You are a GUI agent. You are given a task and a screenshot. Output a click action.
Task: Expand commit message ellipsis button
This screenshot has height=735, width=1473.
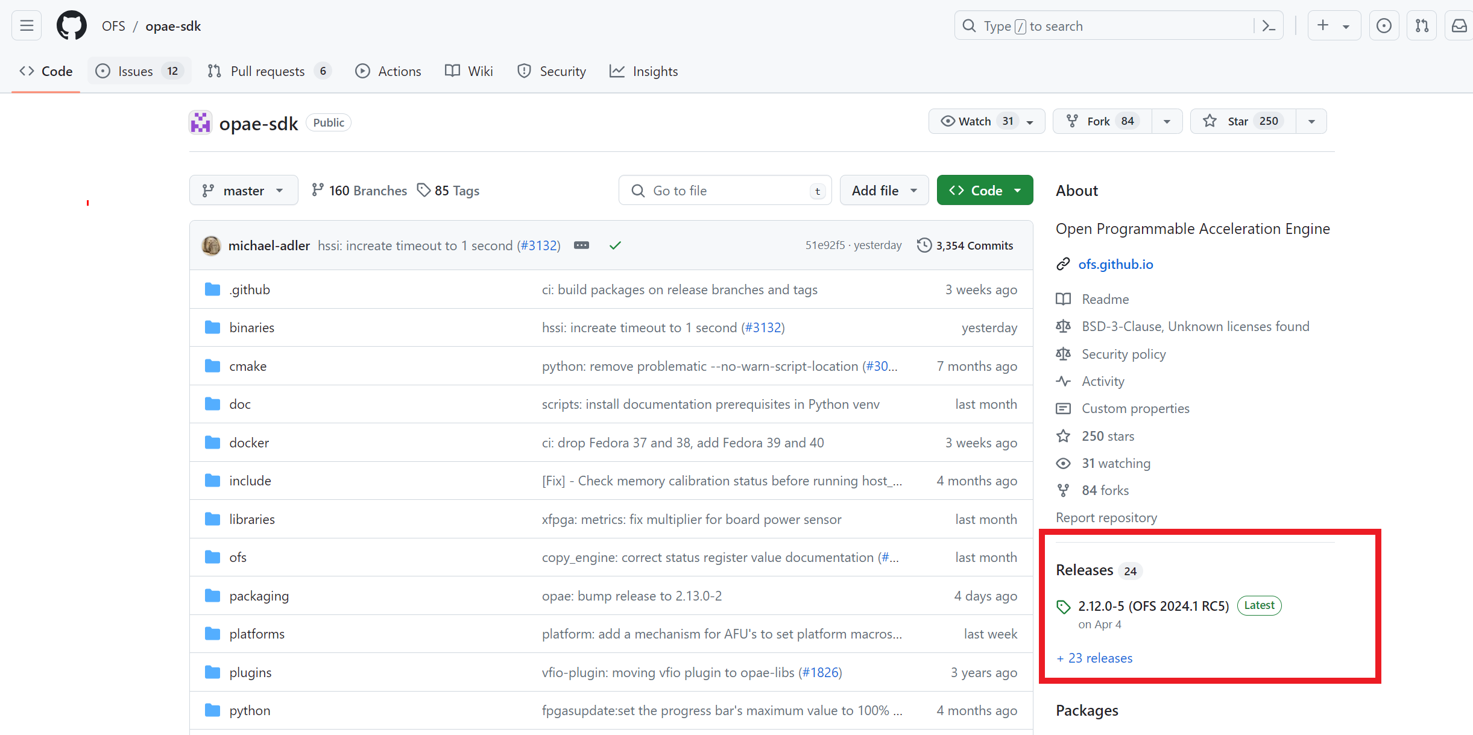pyautogui.click(x=581, y=245)
